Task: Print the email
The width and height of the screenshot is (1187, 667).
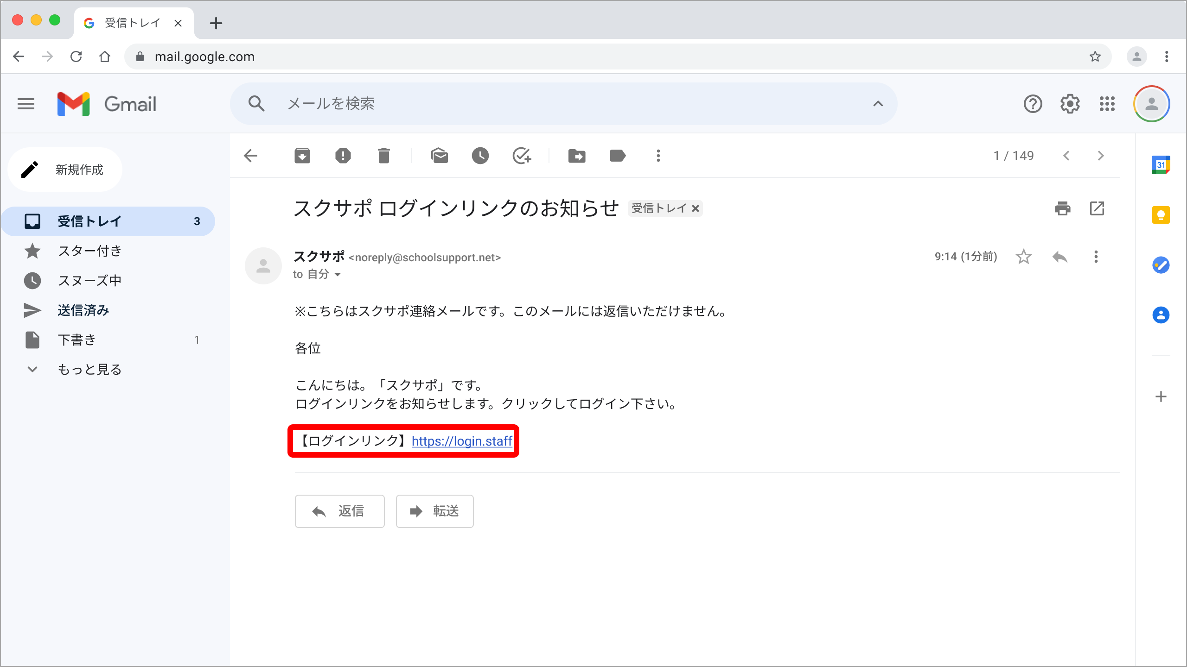Action: (1062, 208)
